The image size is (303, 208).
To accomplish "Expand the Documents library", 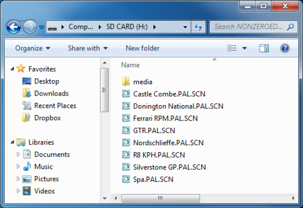I will click(x=18, y=155).
